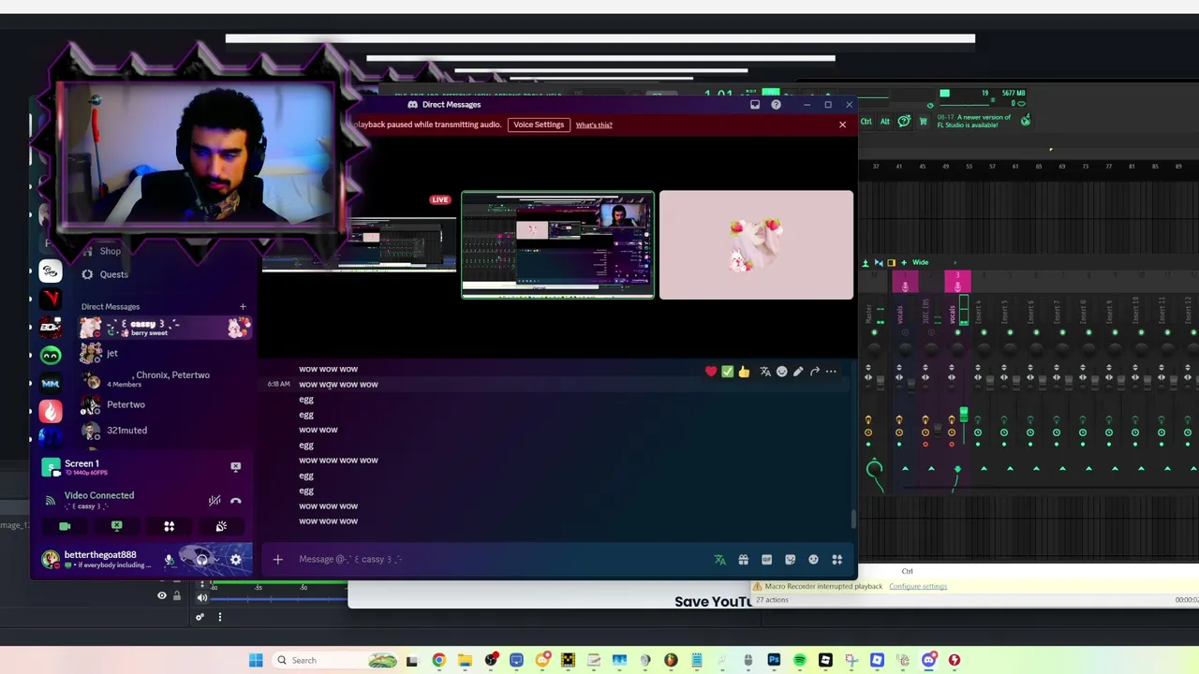
Task: Open the 321muted direct message
Action: coord(165,430)
